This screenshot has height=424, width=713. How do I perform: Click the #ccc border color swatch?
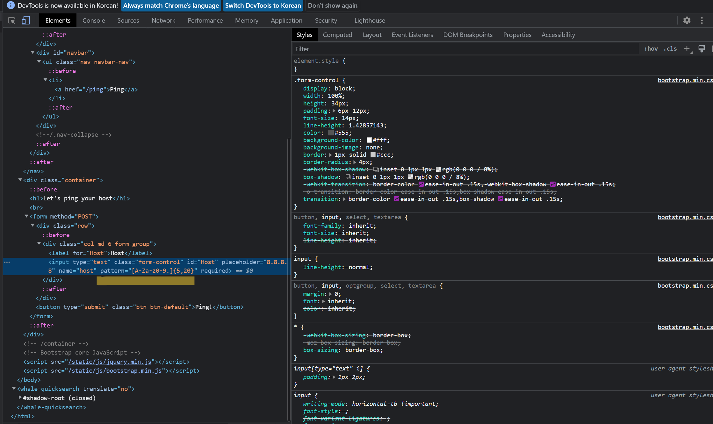pos(373,155)
